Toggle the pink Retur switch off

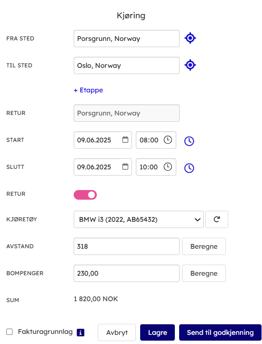[85, 195]
